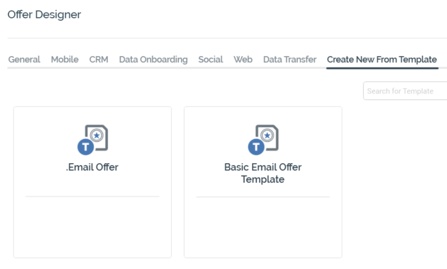447x269 pixels.
Task: Click blue T badge on Basic Email Offer icon
Action: [x=255, y=147]
